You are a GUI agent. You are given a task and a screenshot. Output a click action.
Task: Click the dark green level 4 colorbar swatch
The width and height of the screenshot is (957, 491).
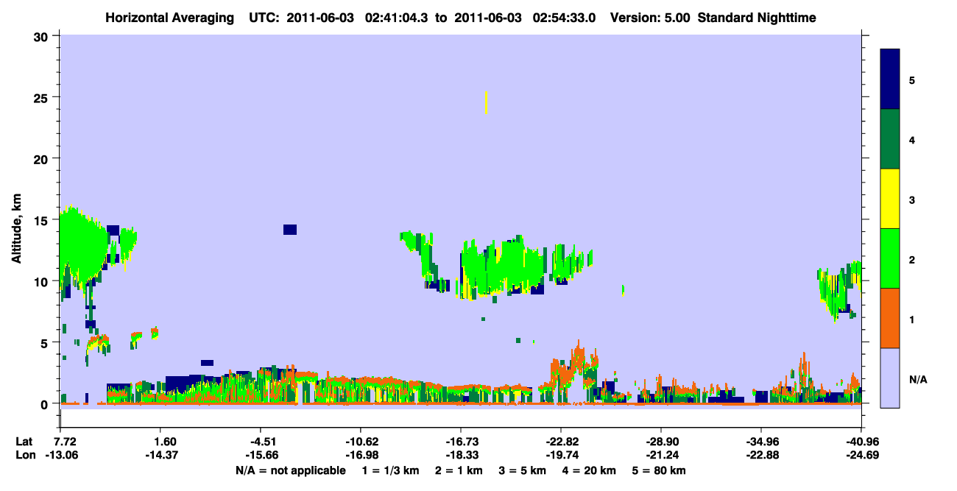click(x=890, y=139)
